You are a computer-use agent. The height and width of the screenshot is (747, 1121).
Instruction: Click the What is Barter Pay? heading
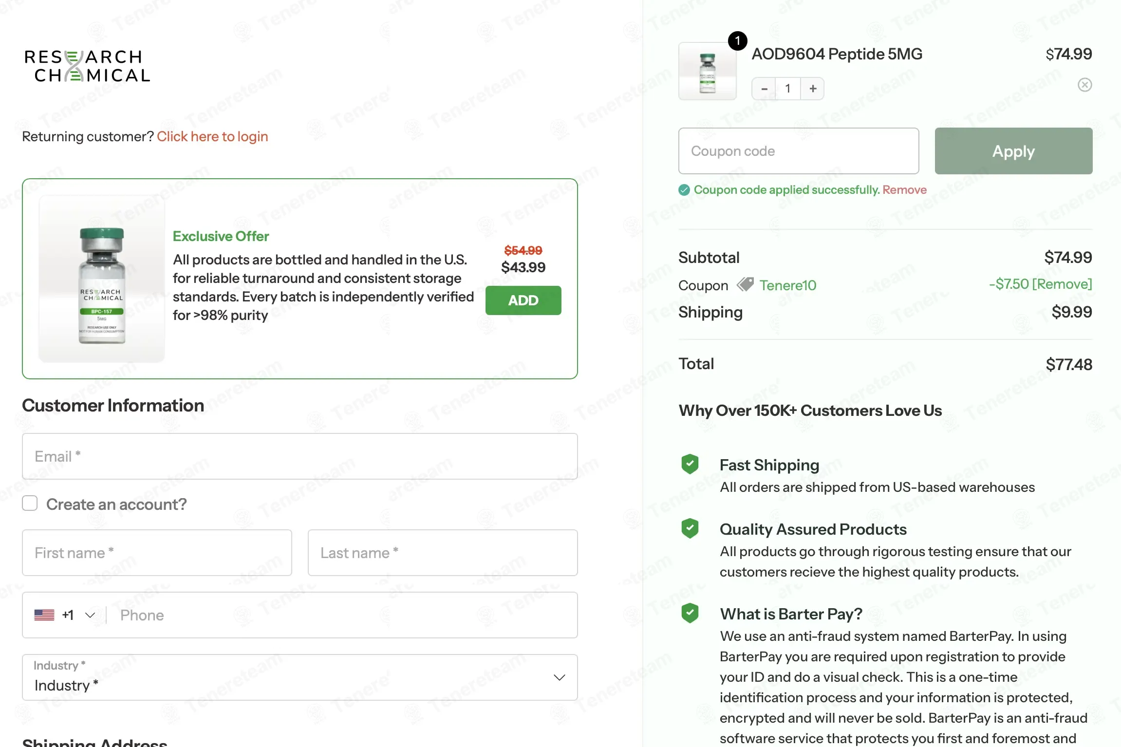(791, 614)
